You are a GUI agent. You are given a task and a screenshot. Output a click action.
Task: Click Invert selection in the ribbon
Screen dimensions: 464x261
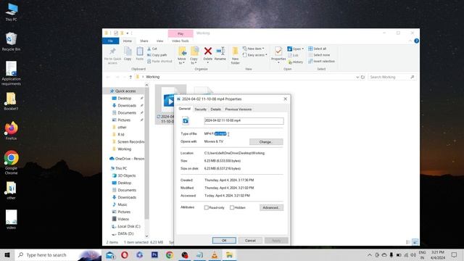[321, 61]
